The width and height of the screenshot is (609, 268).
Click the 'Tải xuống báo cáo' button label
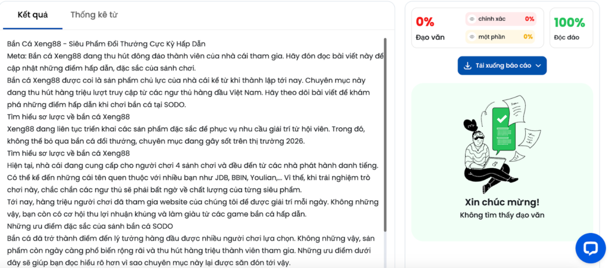[503, 65]
